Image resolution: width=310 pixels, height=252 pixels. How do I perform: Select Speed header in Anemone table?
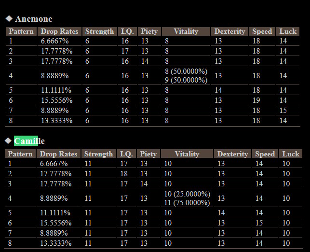[x=262, y=31]
